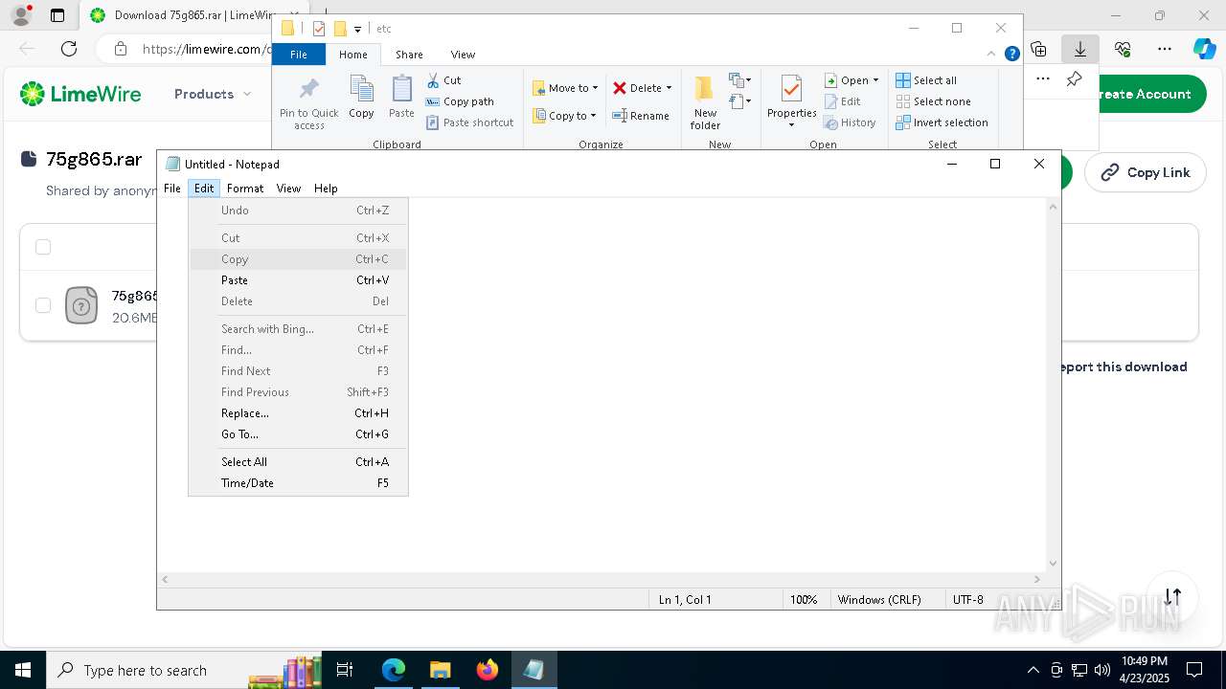Click Select none in Explorer ribbon
The height and width of the screenshot is (689, 1226).
[933, 101]
